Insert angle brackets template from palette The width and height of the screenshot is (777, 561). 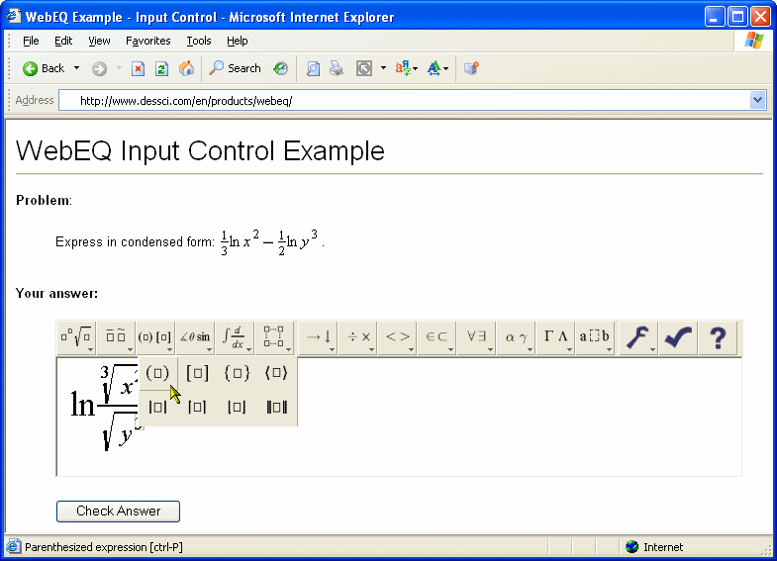click(276, 373)
